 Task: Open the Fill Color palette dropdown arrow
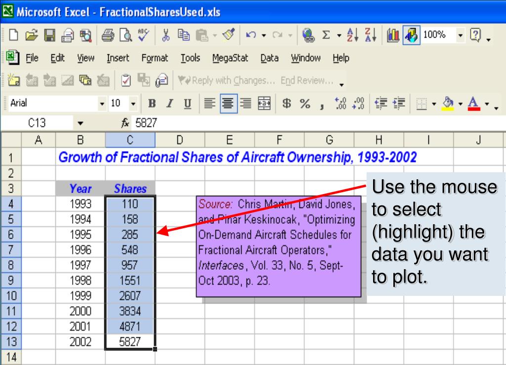tap(461, 104)
